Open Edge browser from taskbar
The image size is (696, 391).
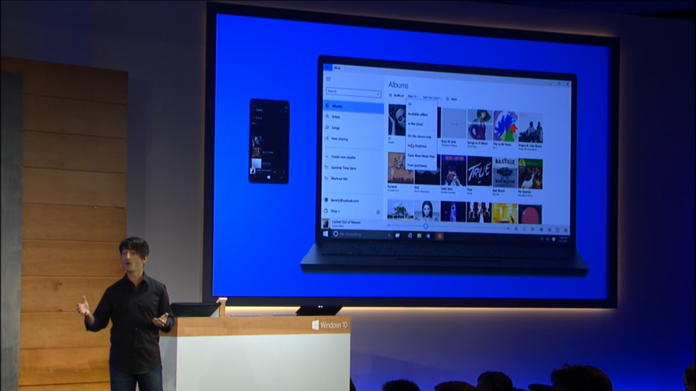410,236
